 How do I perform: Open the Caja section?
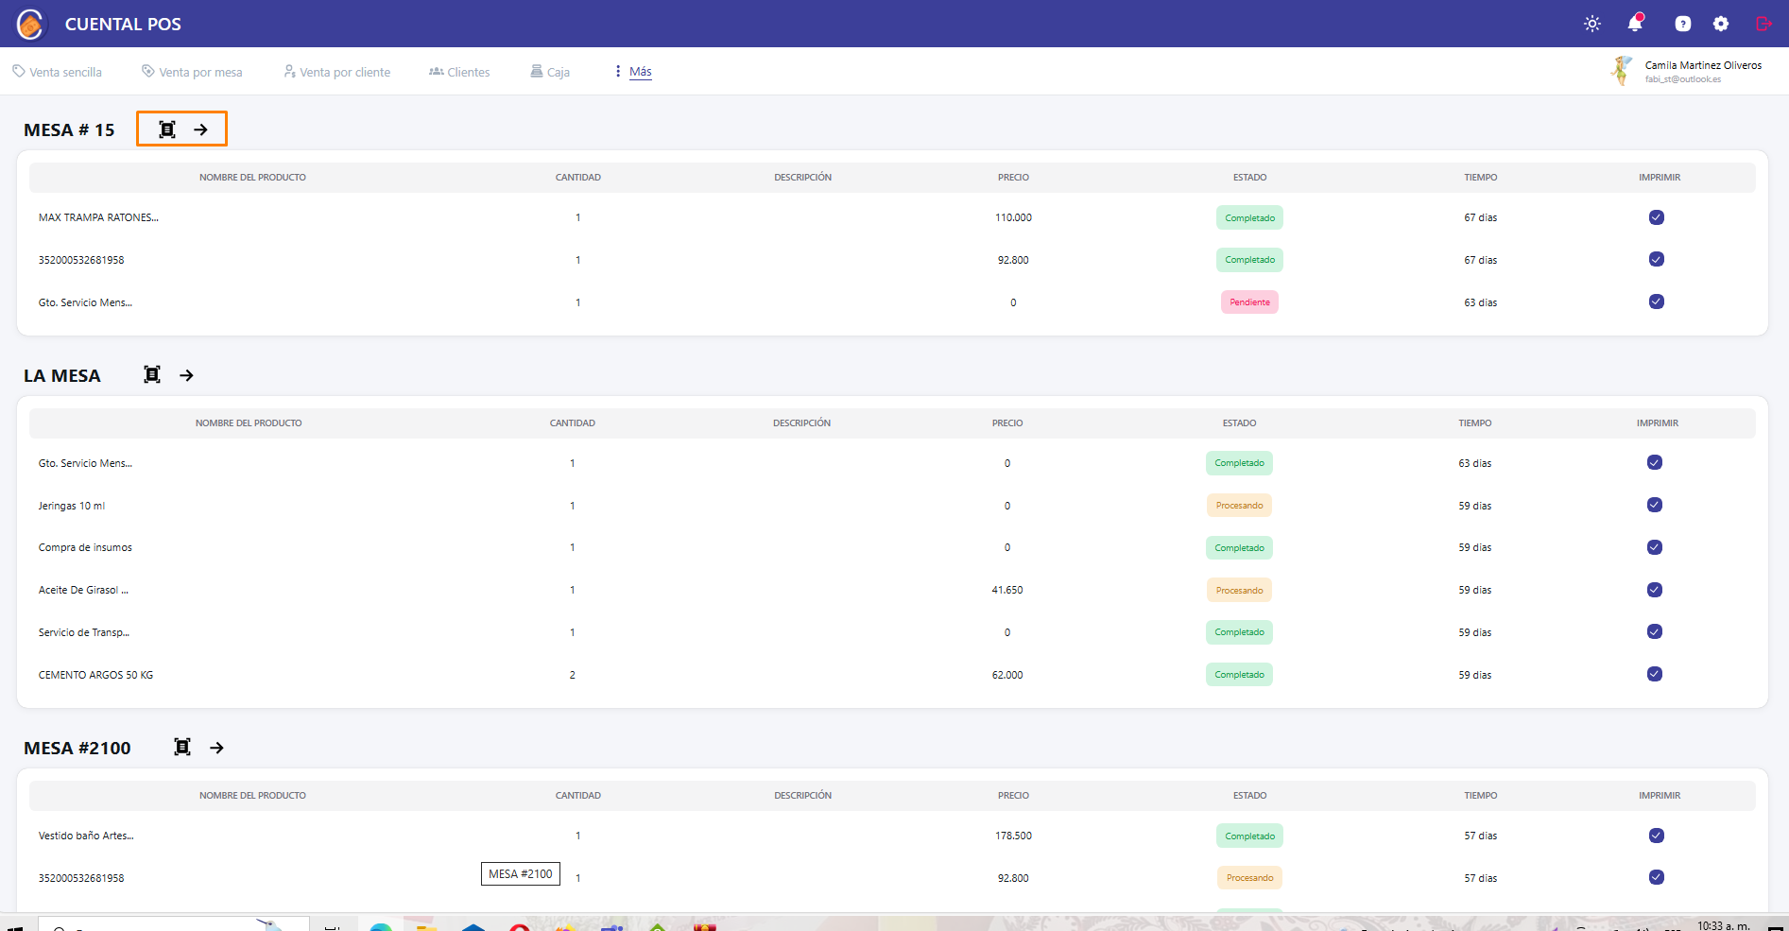pos(550,72)
